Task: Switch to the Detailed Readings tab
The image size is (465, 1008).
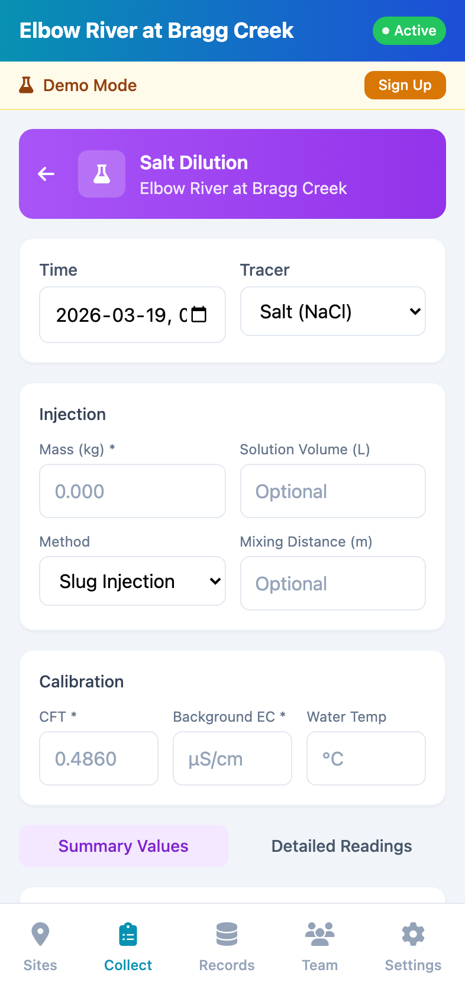Action: tap(341, 846)
